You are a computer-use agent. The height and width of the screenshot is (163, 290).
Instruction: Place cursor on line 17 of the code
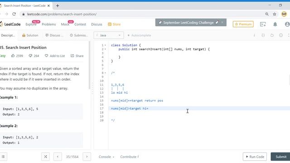pyautogui.click(x=199, y=109)
